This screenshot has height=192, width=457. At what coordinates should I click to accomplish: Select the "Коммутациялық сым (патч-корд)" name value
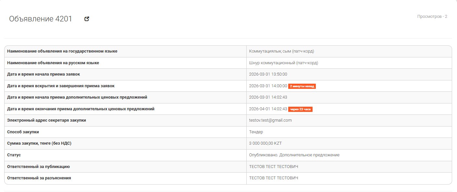(281, 51)
